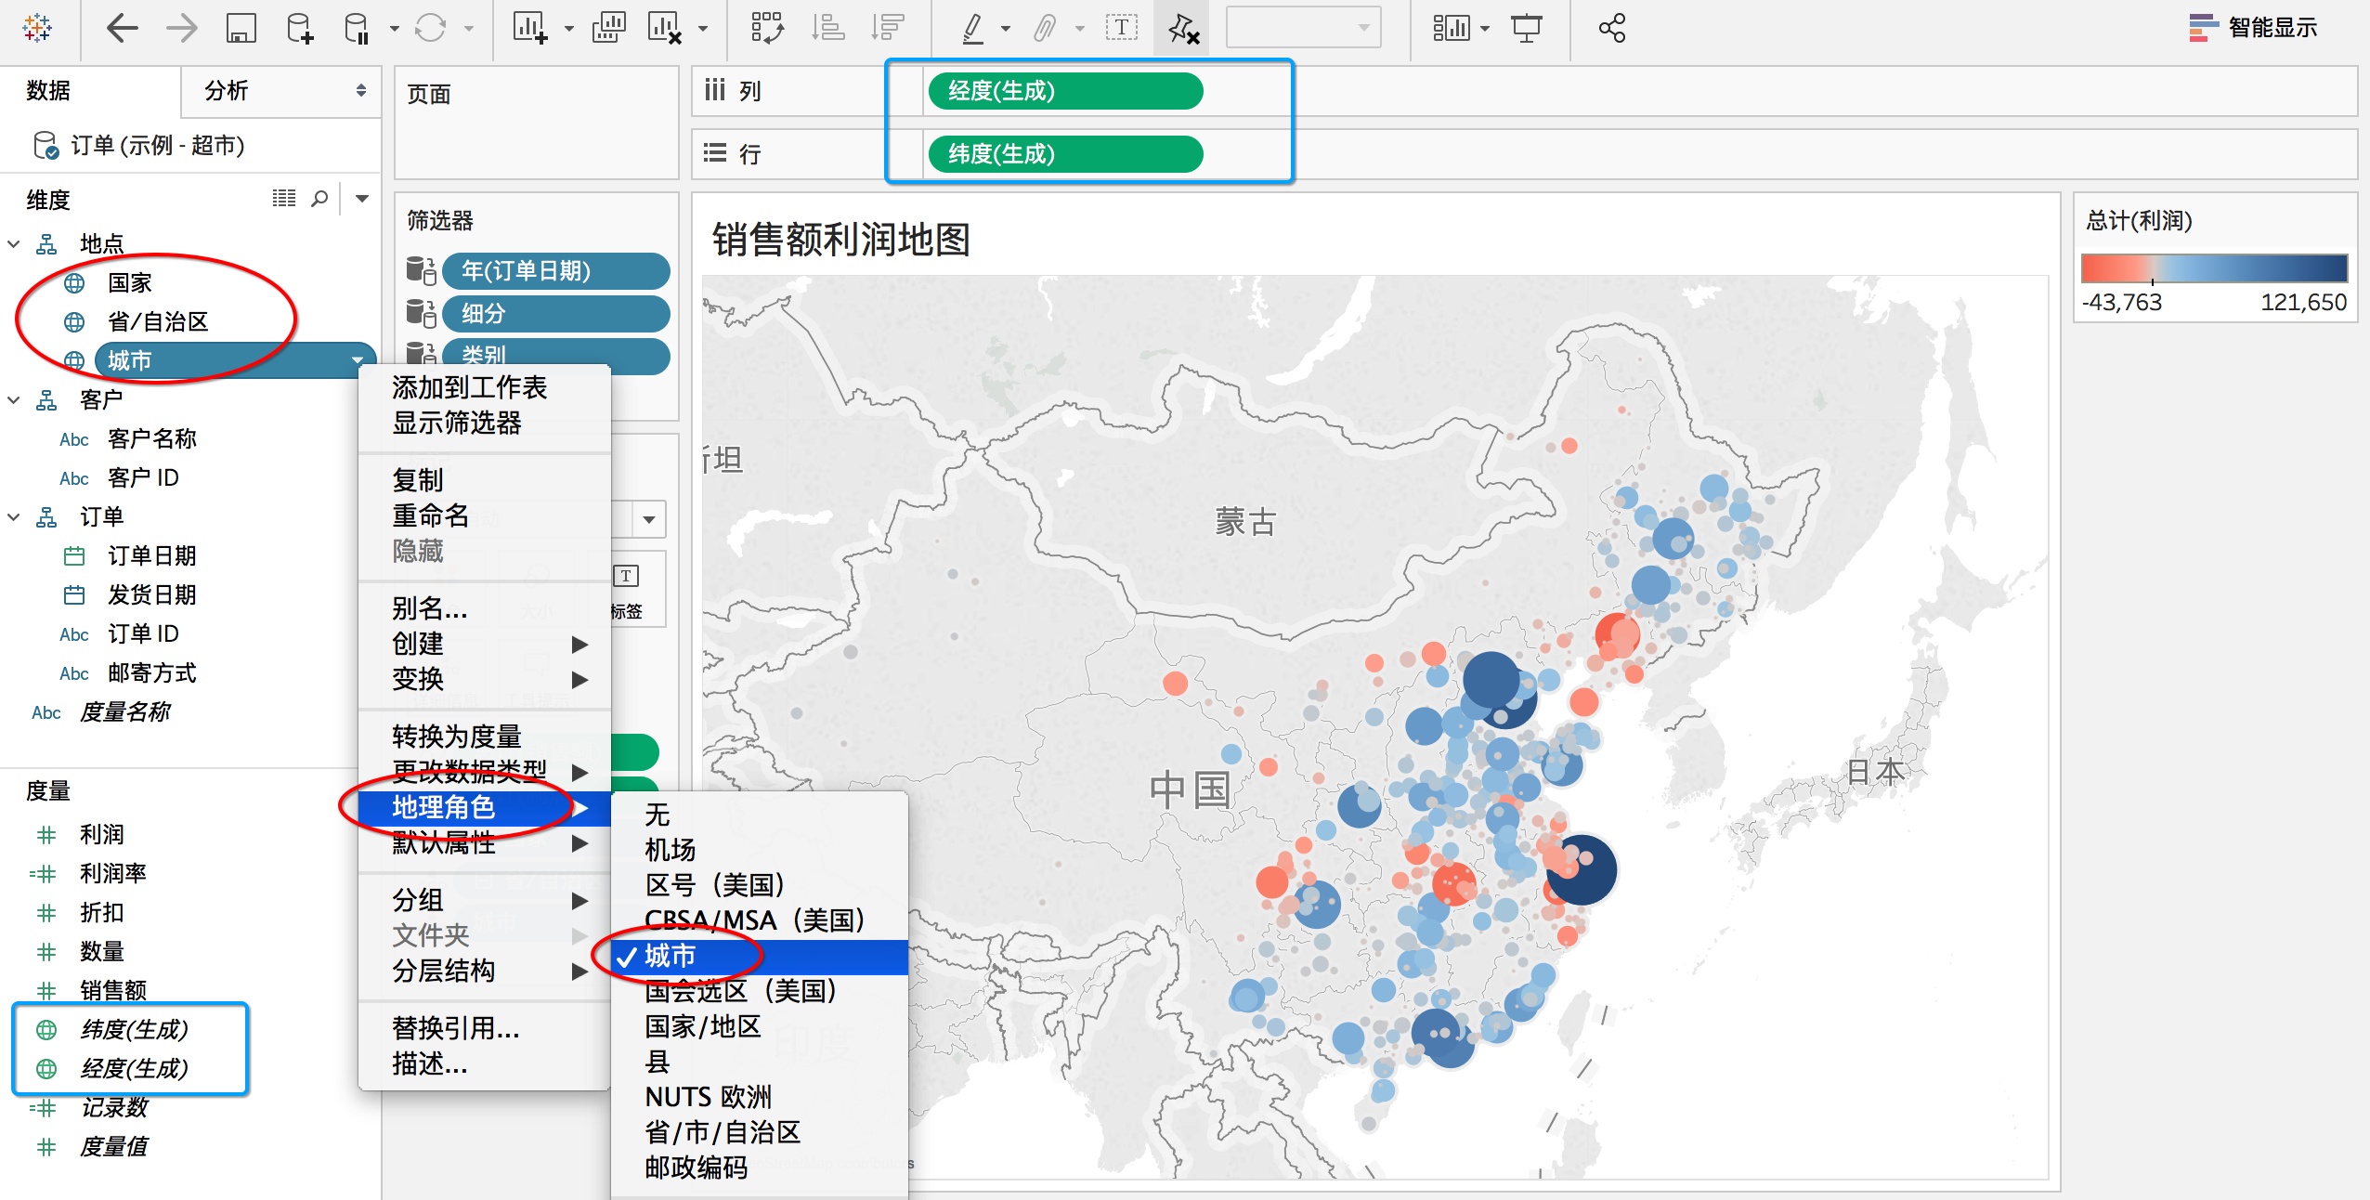This screenshot has height=1200, width=2370.
Task: Click the 销售额利润地图 title
Action: 840,240
